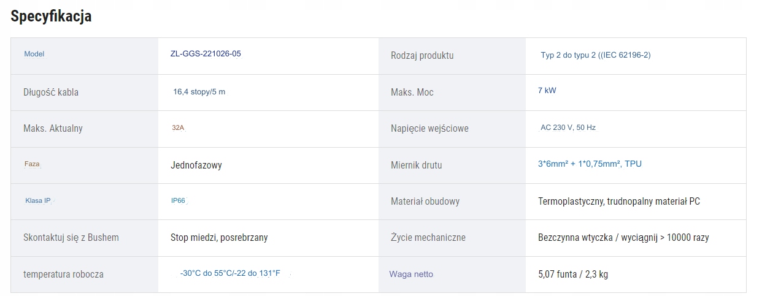Click the Długość kabla label
The image size is (762, 296).
coord(51,93)
